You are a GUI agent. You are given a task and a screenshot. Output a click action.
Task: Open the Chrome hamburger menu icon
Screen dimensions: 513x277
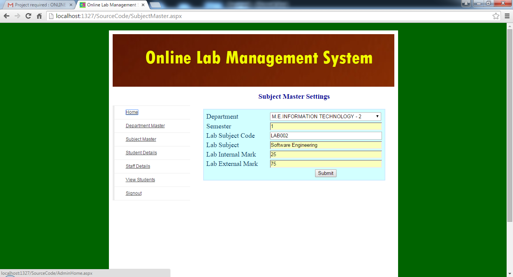[x=507, y=16]
